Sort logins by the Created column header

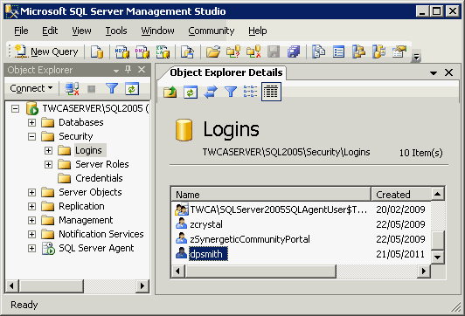401,195
